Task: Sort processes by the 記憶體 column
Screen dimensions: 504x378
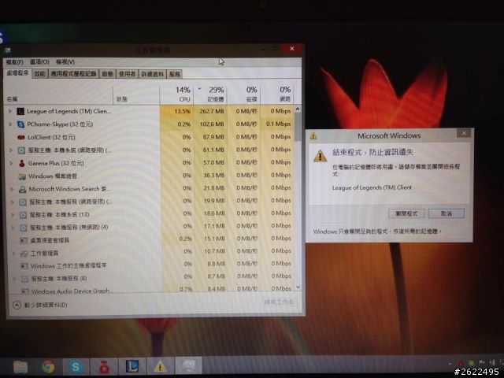Action: 210,94
